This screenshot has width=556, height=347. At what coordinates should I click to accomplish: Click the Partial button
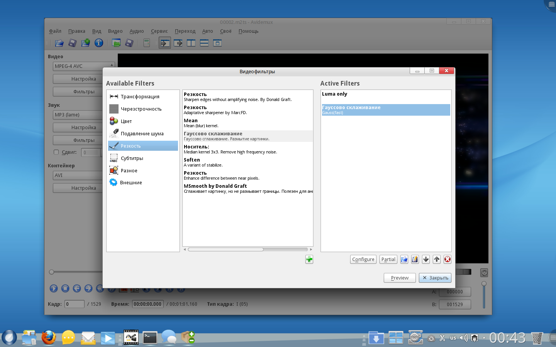388,259
